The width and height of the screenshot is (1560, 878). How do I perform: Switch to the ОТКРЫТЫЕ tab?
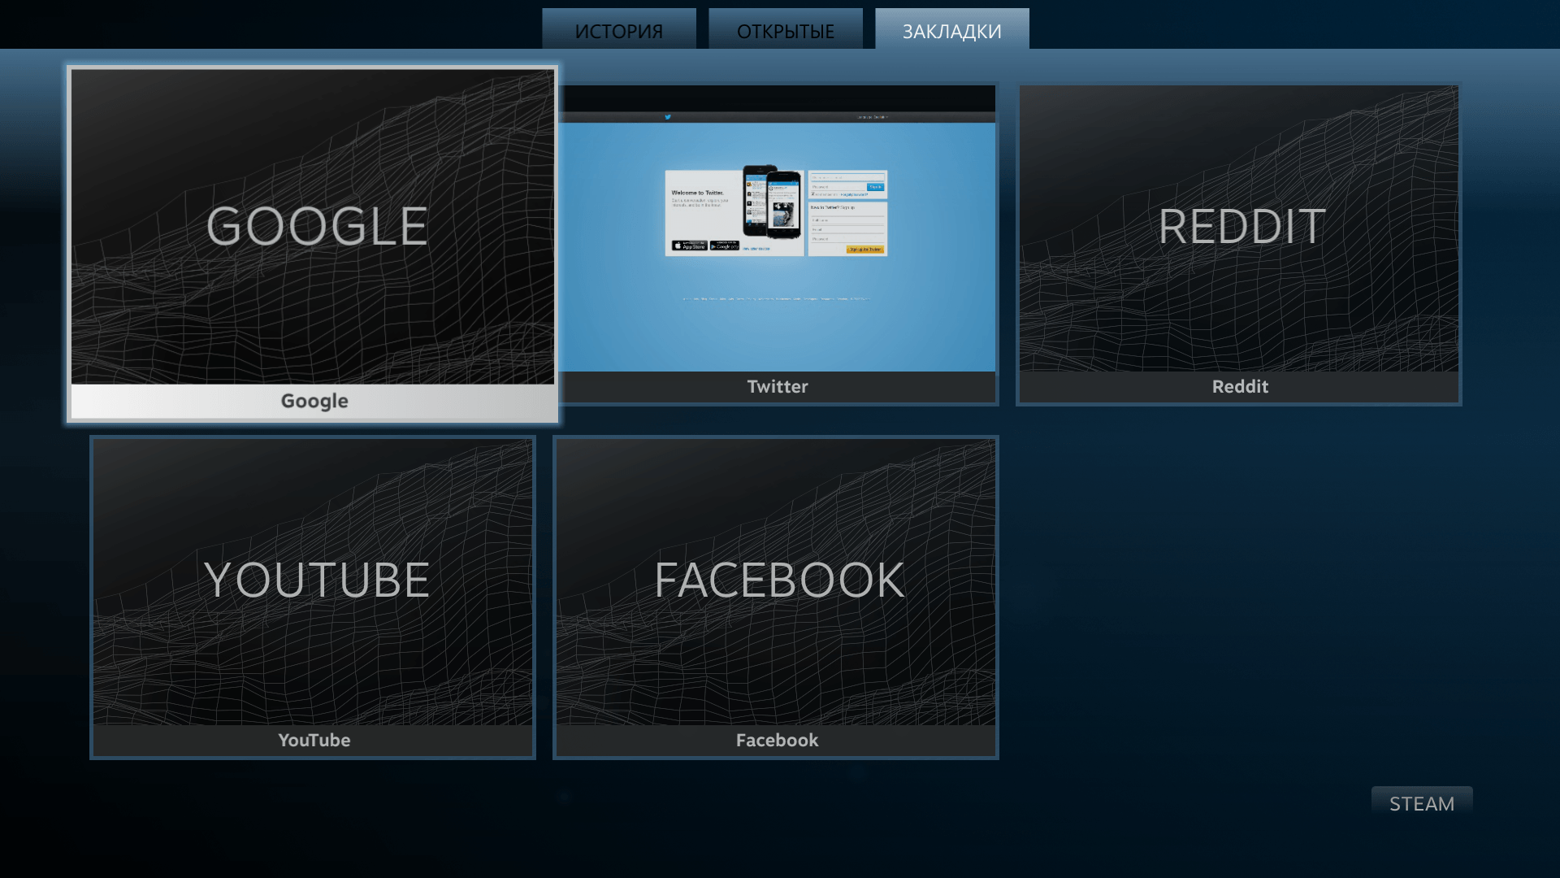coord(785,31)
